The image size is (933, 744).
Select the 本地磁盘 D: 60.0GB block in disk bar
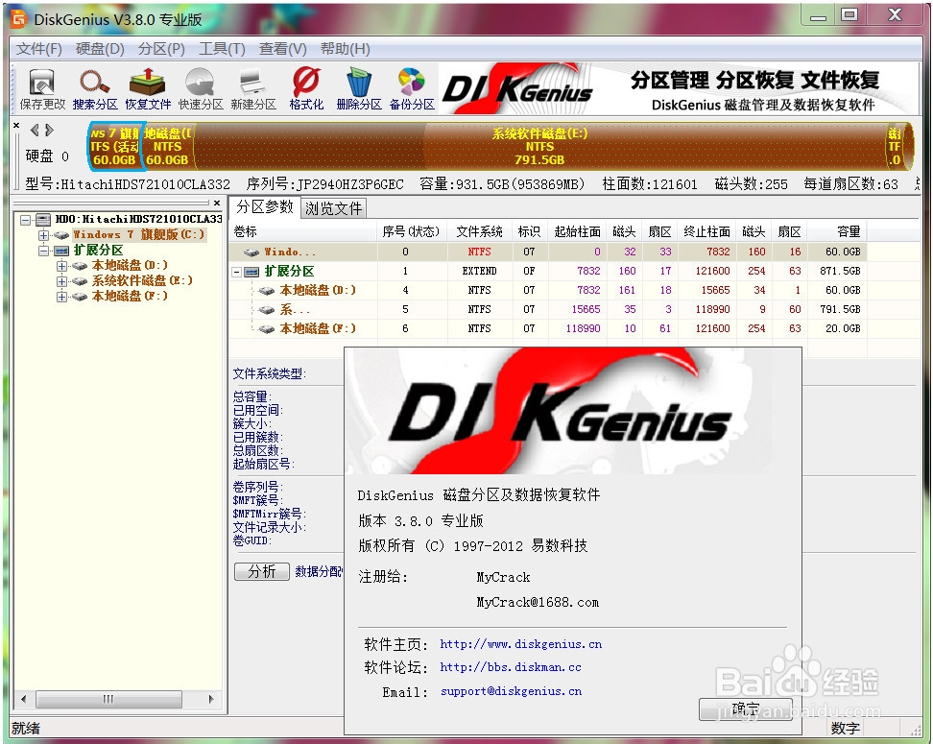tap(167, 147)
